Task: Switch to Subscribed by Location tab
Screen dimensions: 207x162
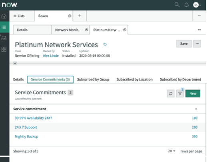Action: (134, 79)
